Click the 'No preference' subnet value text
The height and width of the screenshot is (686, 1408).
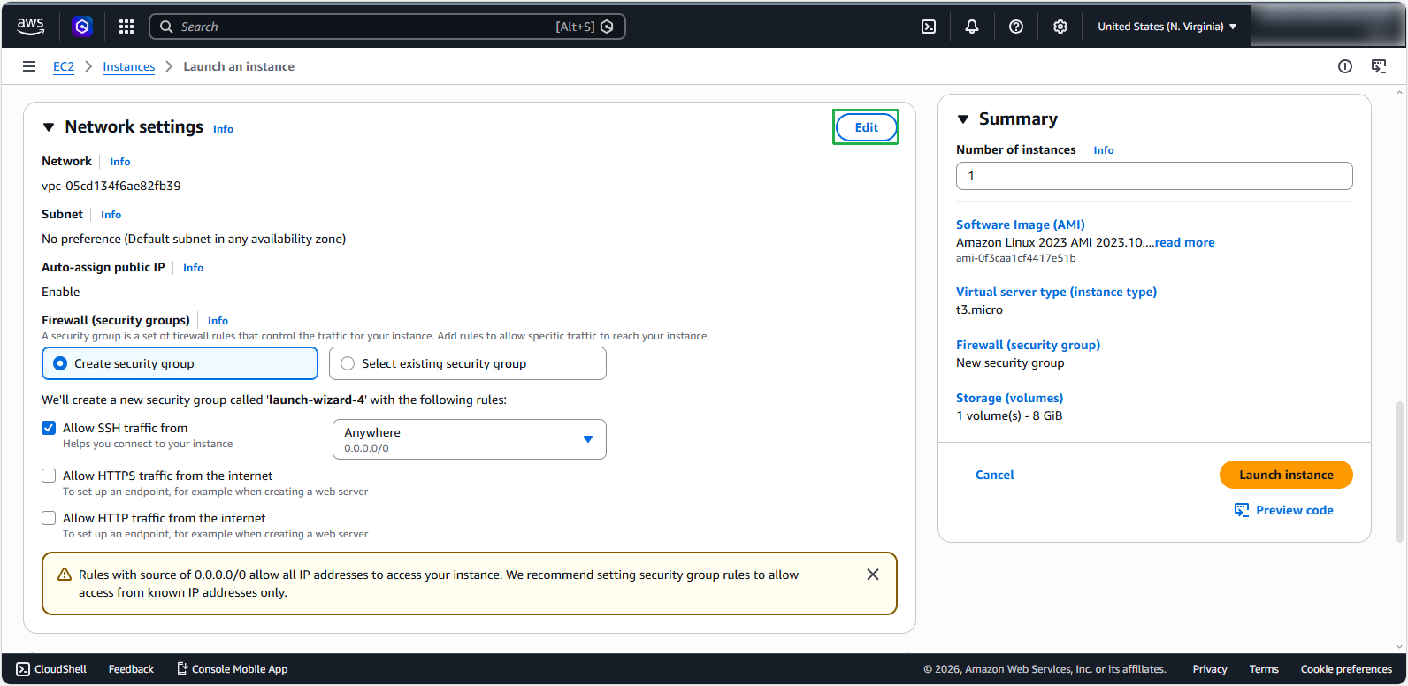tap(194, 239)
